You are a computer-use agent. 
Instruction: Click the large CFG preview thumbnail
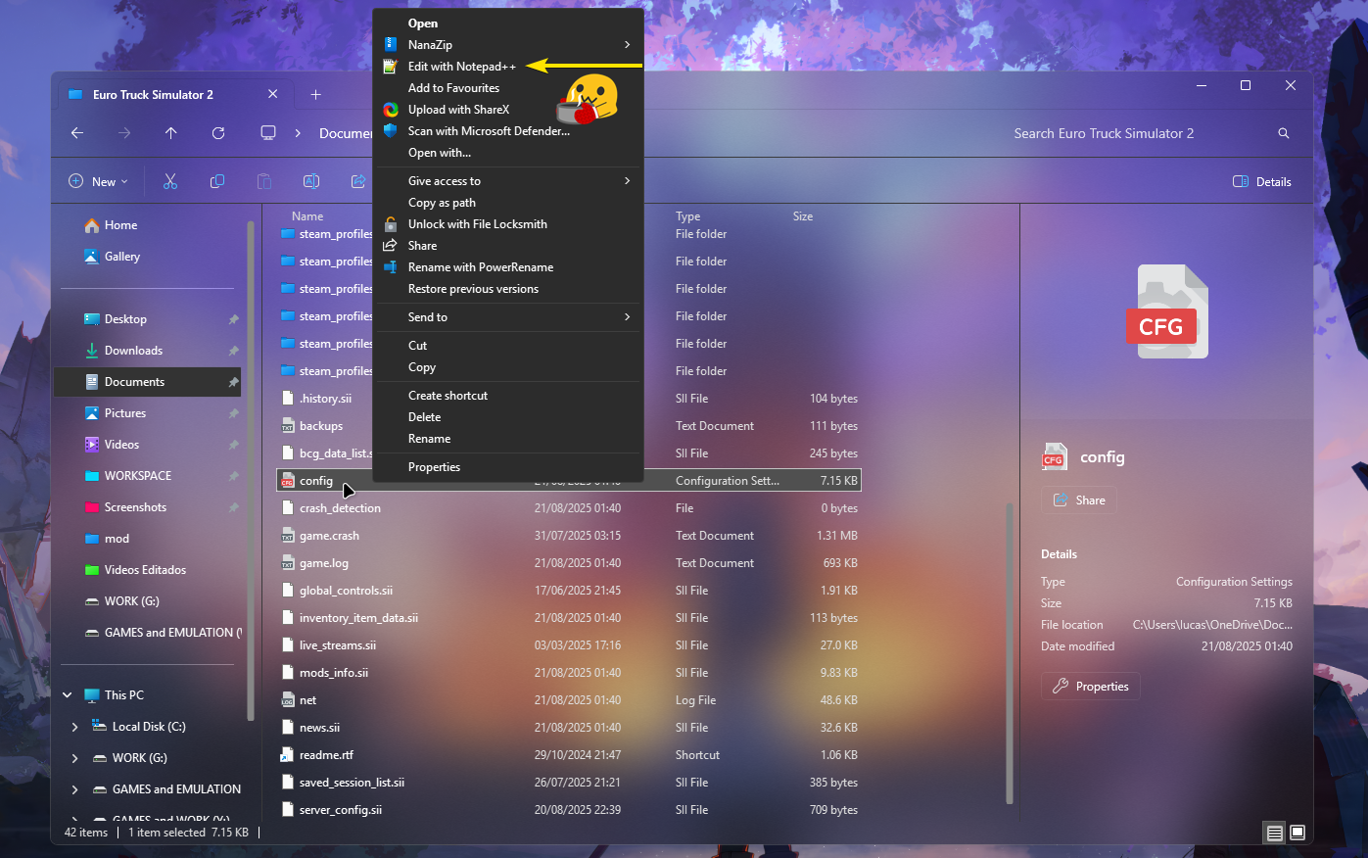point(1167,311)
